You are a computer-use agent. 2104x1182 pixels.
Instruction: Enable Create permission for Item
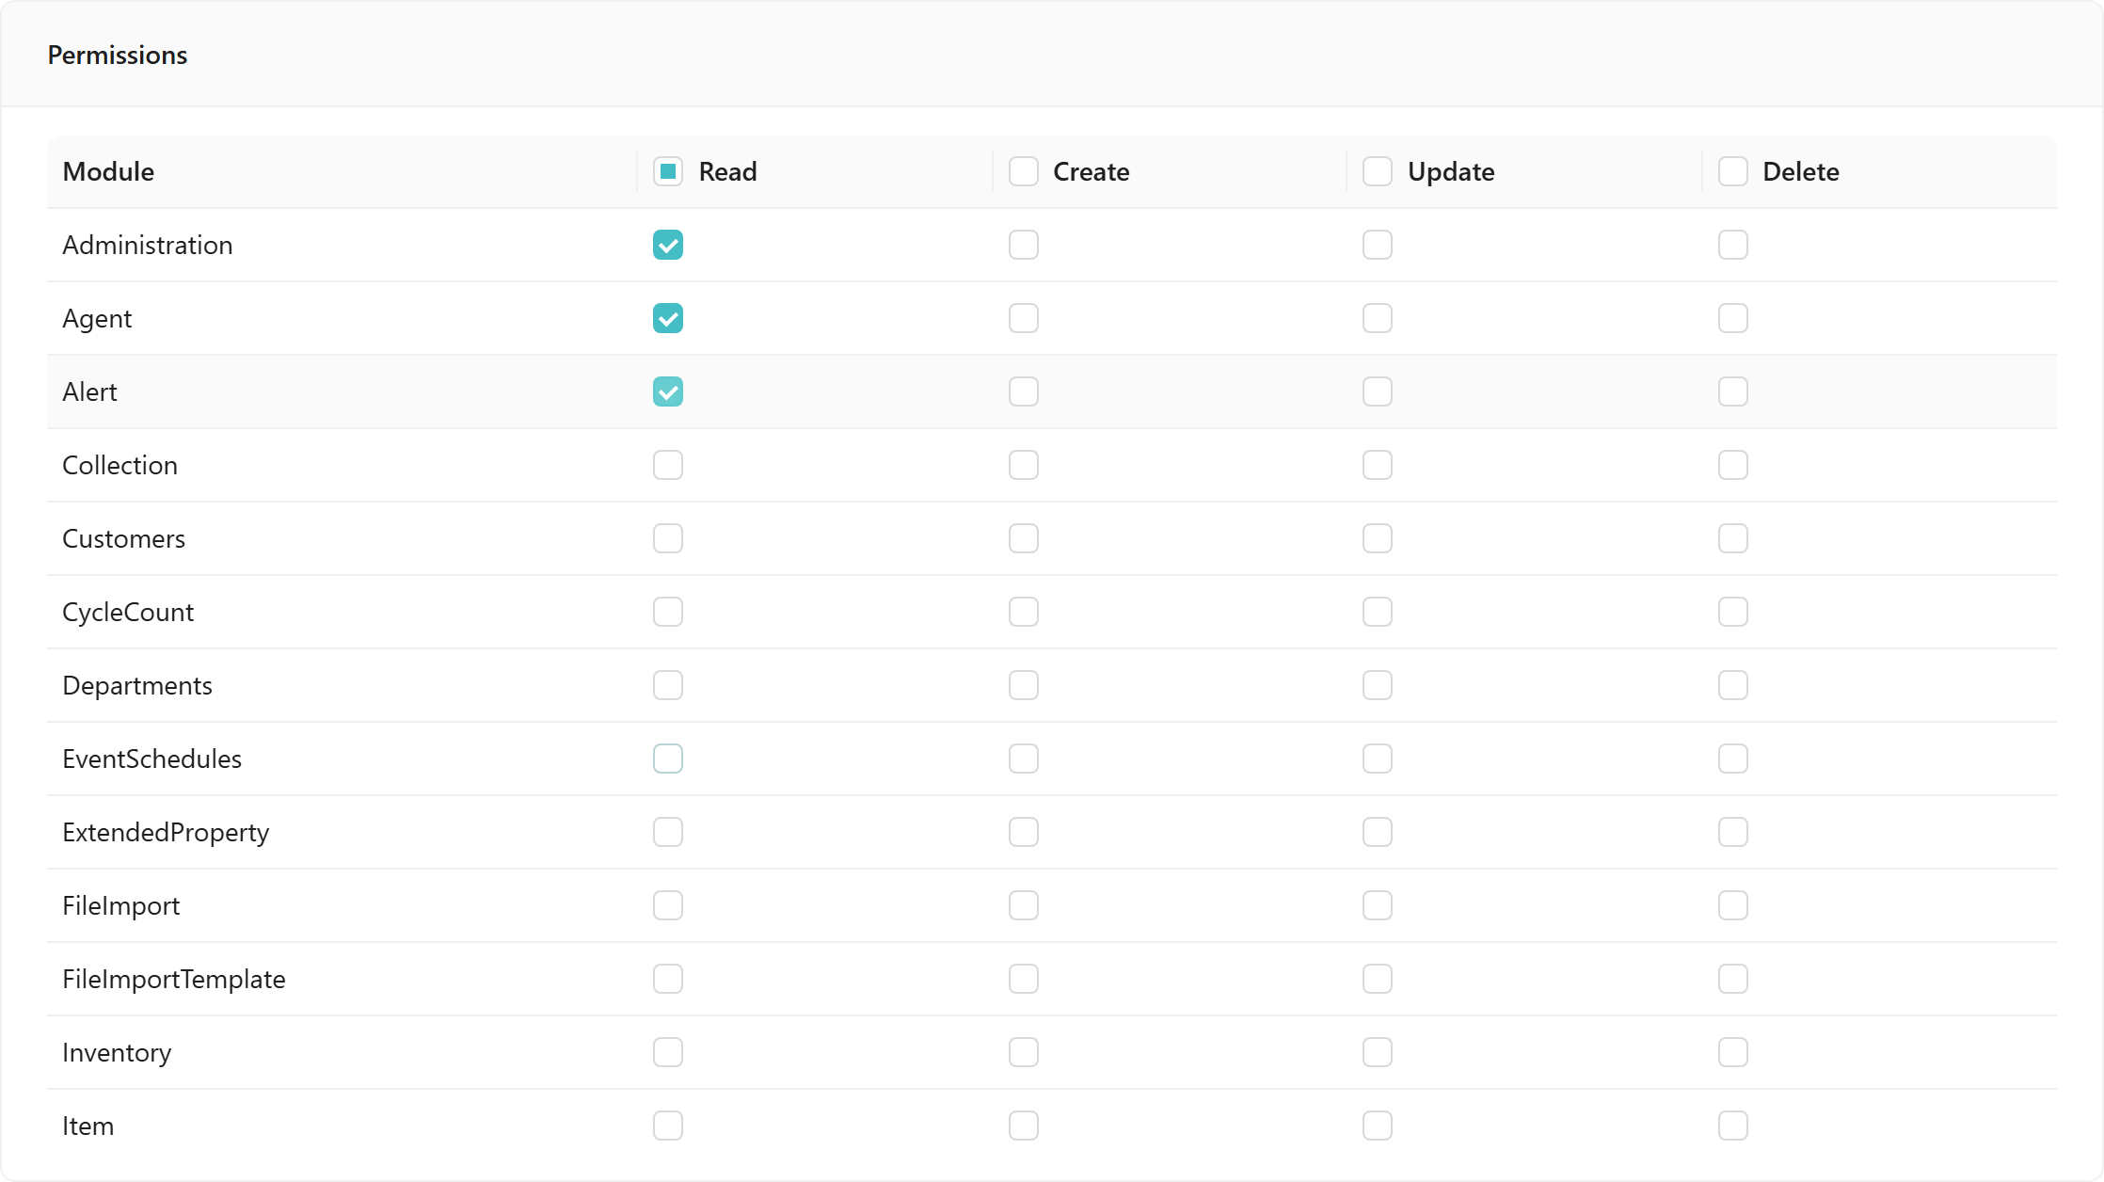tap(1024, 1126)
